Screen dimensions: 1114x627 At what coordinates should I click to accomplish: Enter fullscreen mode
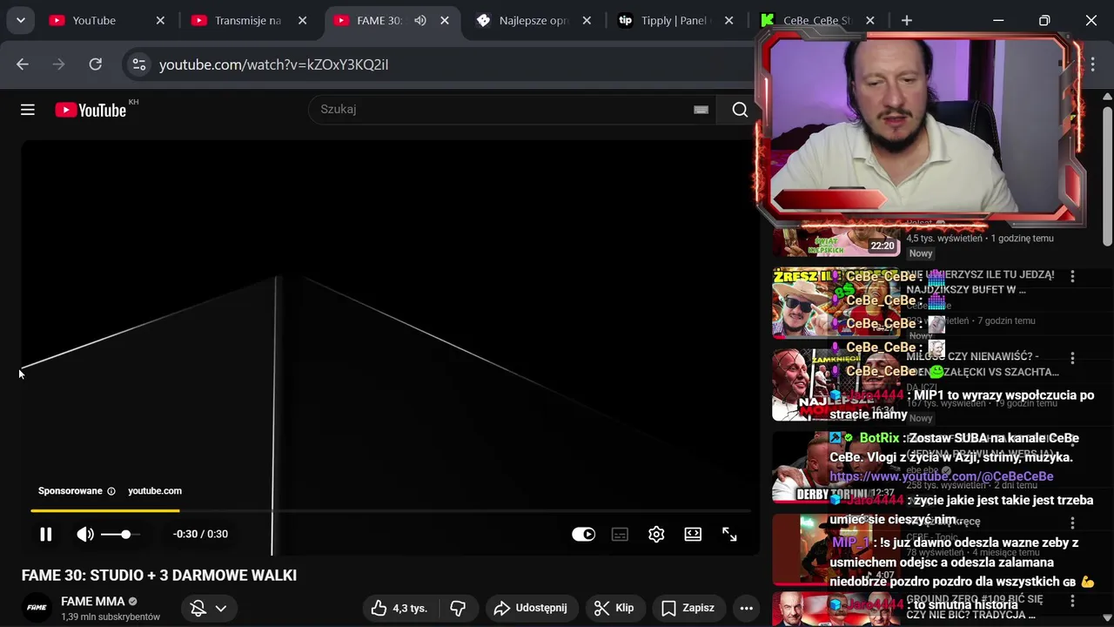point(729,535)
